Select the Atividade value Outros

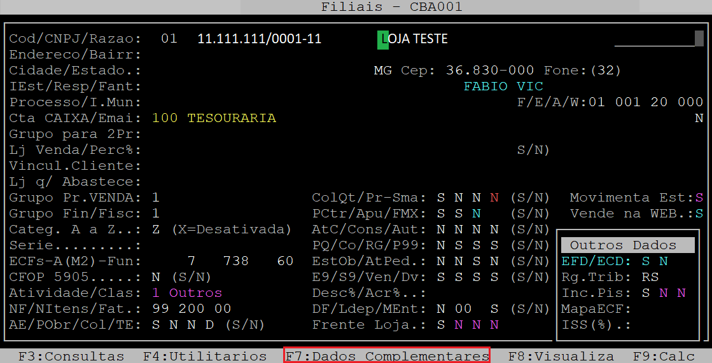pos(195,293)
